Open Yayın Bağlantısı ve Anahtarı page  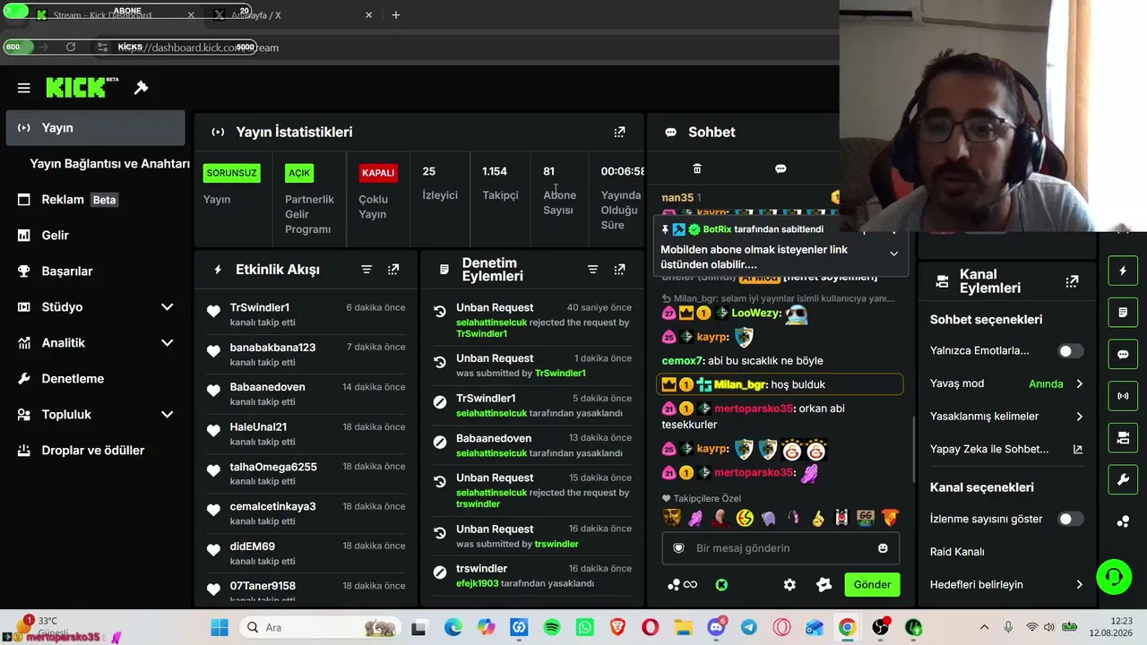[x=109, y=164]
